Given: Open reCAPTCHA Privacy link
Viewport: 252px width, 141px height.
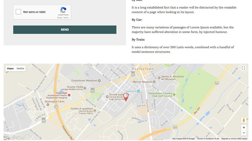Looking at the screenshot, I should tap(59, 18).
